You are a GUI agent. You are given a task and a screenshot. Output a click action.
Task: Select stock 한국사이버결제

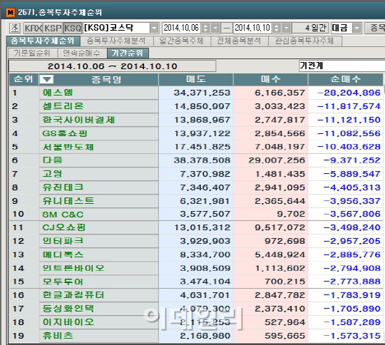pyautogui.click(x=79, y=120)
